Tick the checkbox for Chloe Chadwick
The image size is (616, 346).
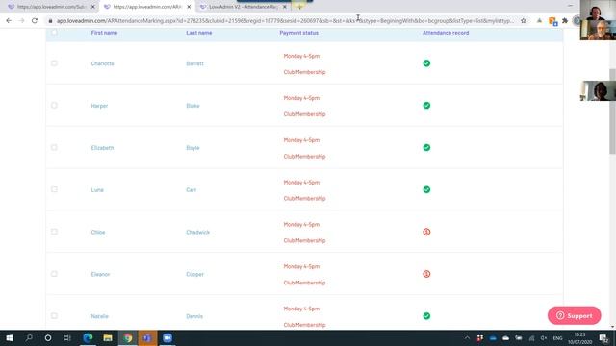click(54, 232)
